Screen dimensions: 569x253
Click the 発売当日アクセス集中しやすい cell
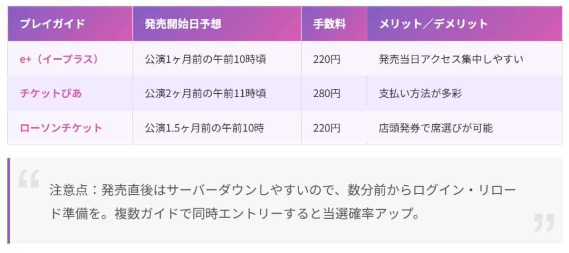coord(465,59)
